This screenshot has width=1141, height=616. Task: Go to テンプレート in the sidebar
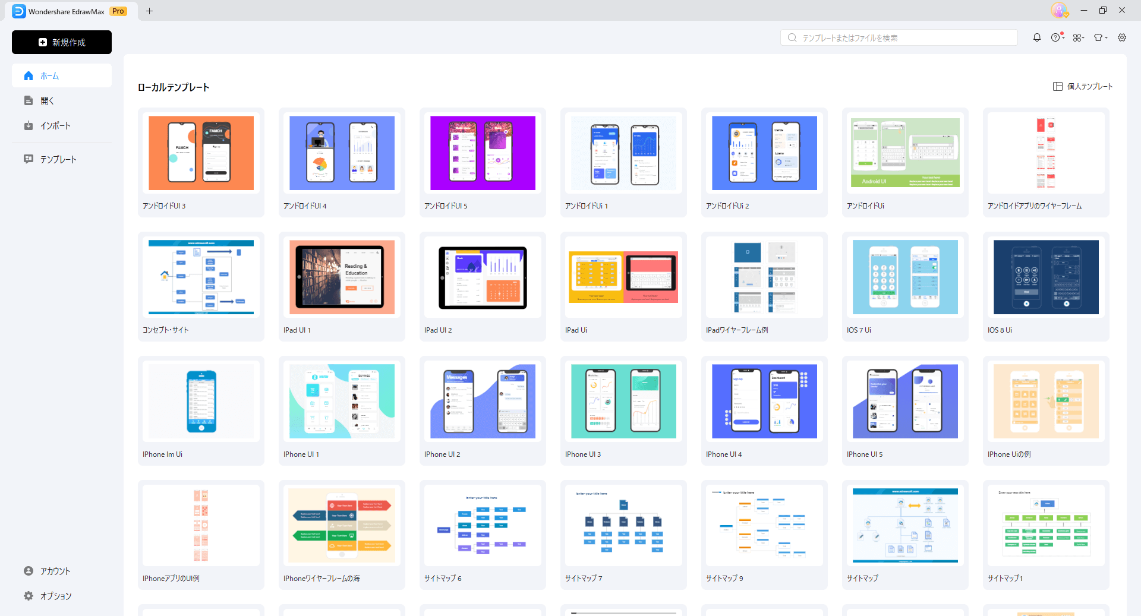62,159
